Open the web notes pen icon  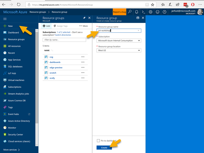[170, 5]
